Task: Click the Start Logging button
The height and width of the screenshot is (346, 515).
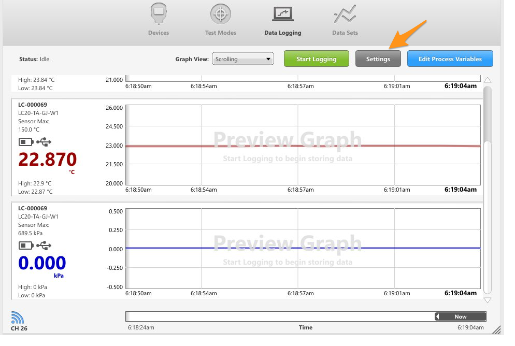Action: [316, 59]
